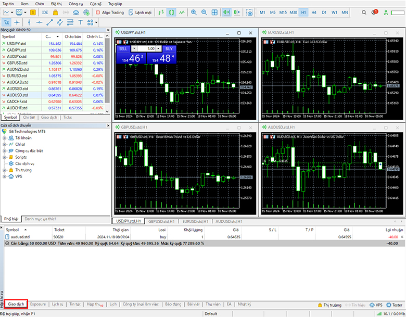Open Market Watch column dropdown arrow
Image resolution: width=406 pixels, height=317 pixels.
point(57,36)
